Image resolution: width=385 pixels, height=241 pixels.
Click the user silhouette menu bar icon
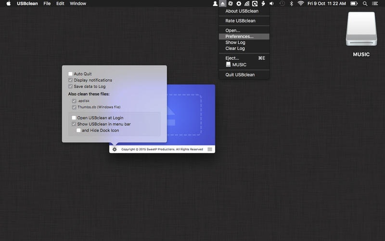[215, 3]
